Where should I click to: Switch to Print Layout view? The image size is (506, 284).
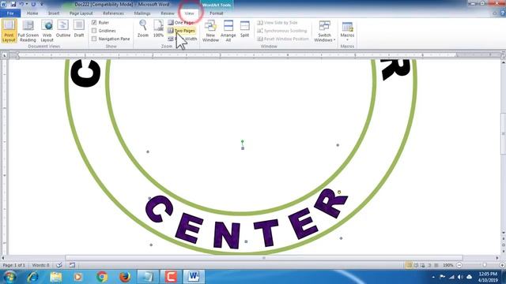9,31
